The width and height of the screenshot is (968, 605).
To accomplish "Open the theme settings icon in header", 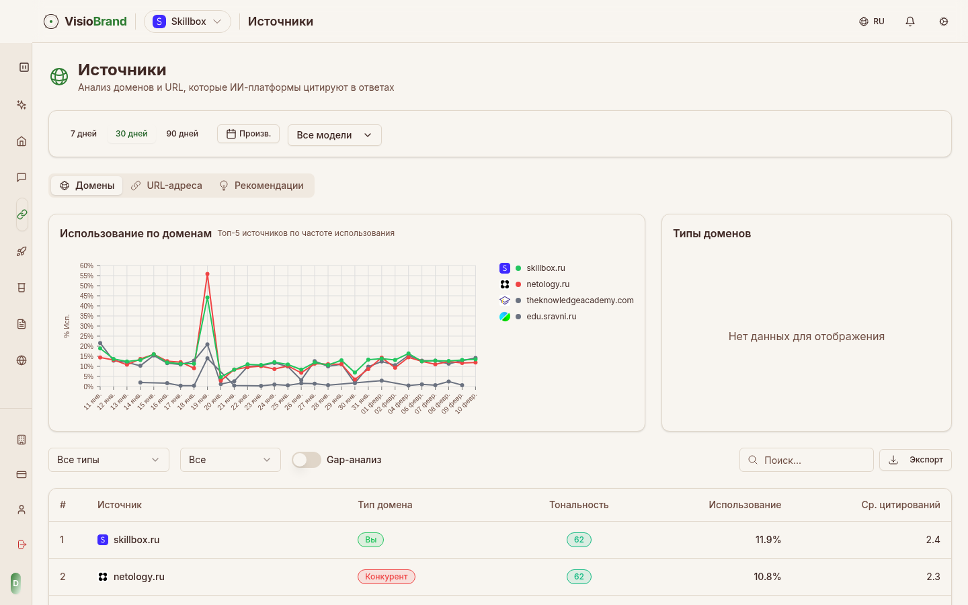I will [x=944, y=22].
